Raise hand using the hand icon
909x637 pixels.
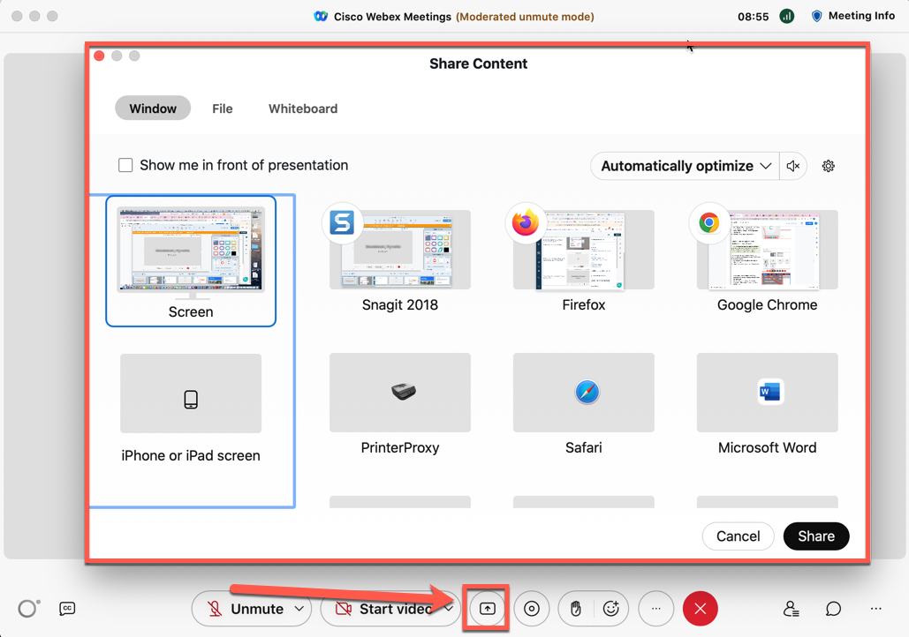pyautogui.click(x=576, y=609)
